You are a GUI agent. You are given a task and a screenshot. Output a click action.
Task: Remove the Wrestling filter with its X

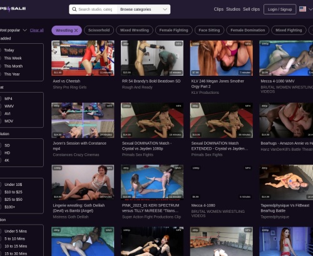pyautogui.click(x=76, y=31)
